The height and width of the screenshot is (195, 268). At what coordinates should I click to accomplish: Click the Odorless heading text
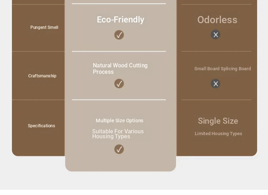coord(217,20)
